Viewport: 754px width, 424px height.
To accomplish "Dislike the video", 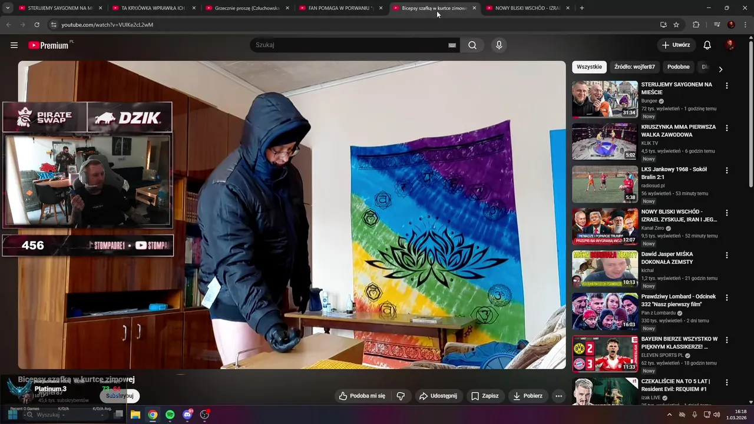I will tap(401, 396).
